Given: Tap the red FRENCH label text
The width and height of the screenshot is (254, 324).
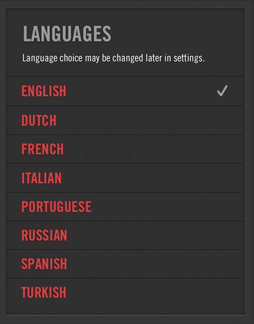Looking at the screenshot, I should pyautogui.click(x=42, y=149).
